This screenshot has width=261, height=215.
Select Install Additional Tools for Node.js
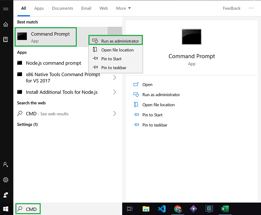tap(62, 92)
